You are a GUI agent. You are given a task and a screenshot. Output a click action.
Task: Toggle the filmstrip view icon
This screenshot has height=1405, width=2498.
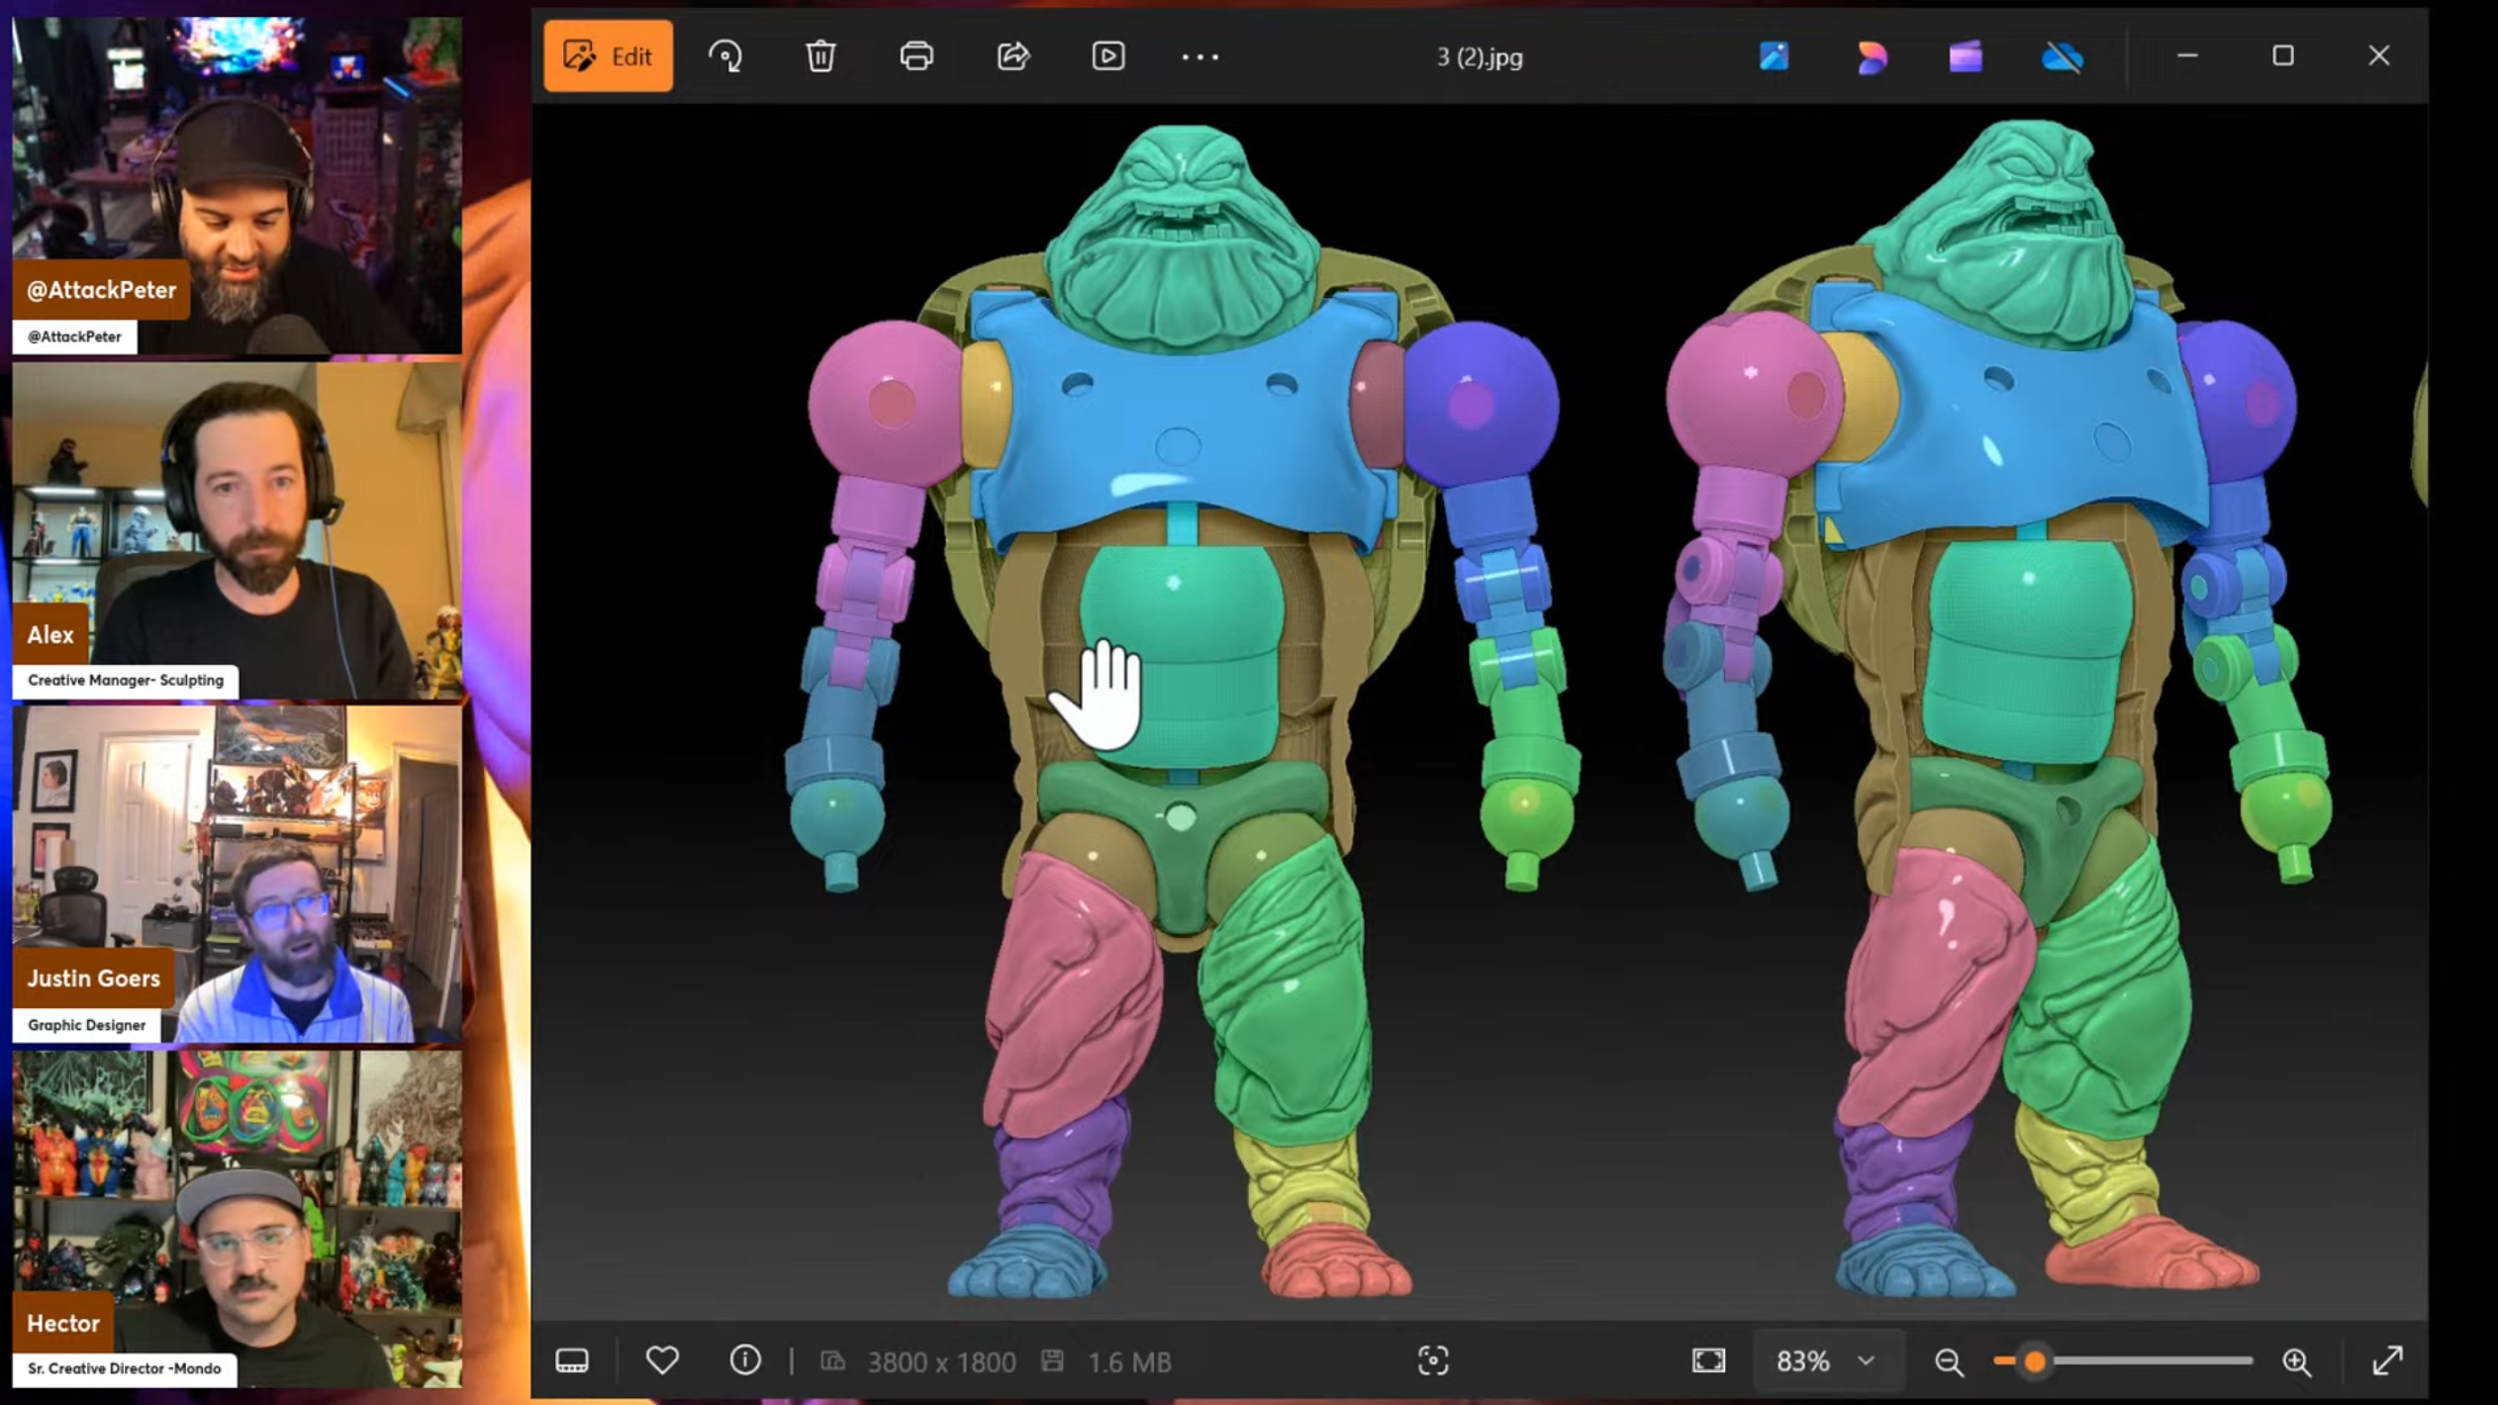(572, 1361)
